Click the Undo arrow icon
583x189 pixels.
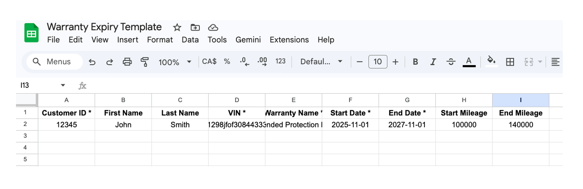tap(92, 62)
